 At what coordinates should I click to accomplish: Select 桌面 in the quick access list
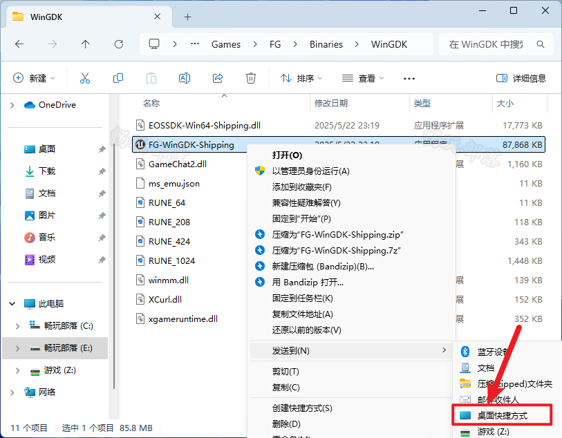[x=46, y=149]
